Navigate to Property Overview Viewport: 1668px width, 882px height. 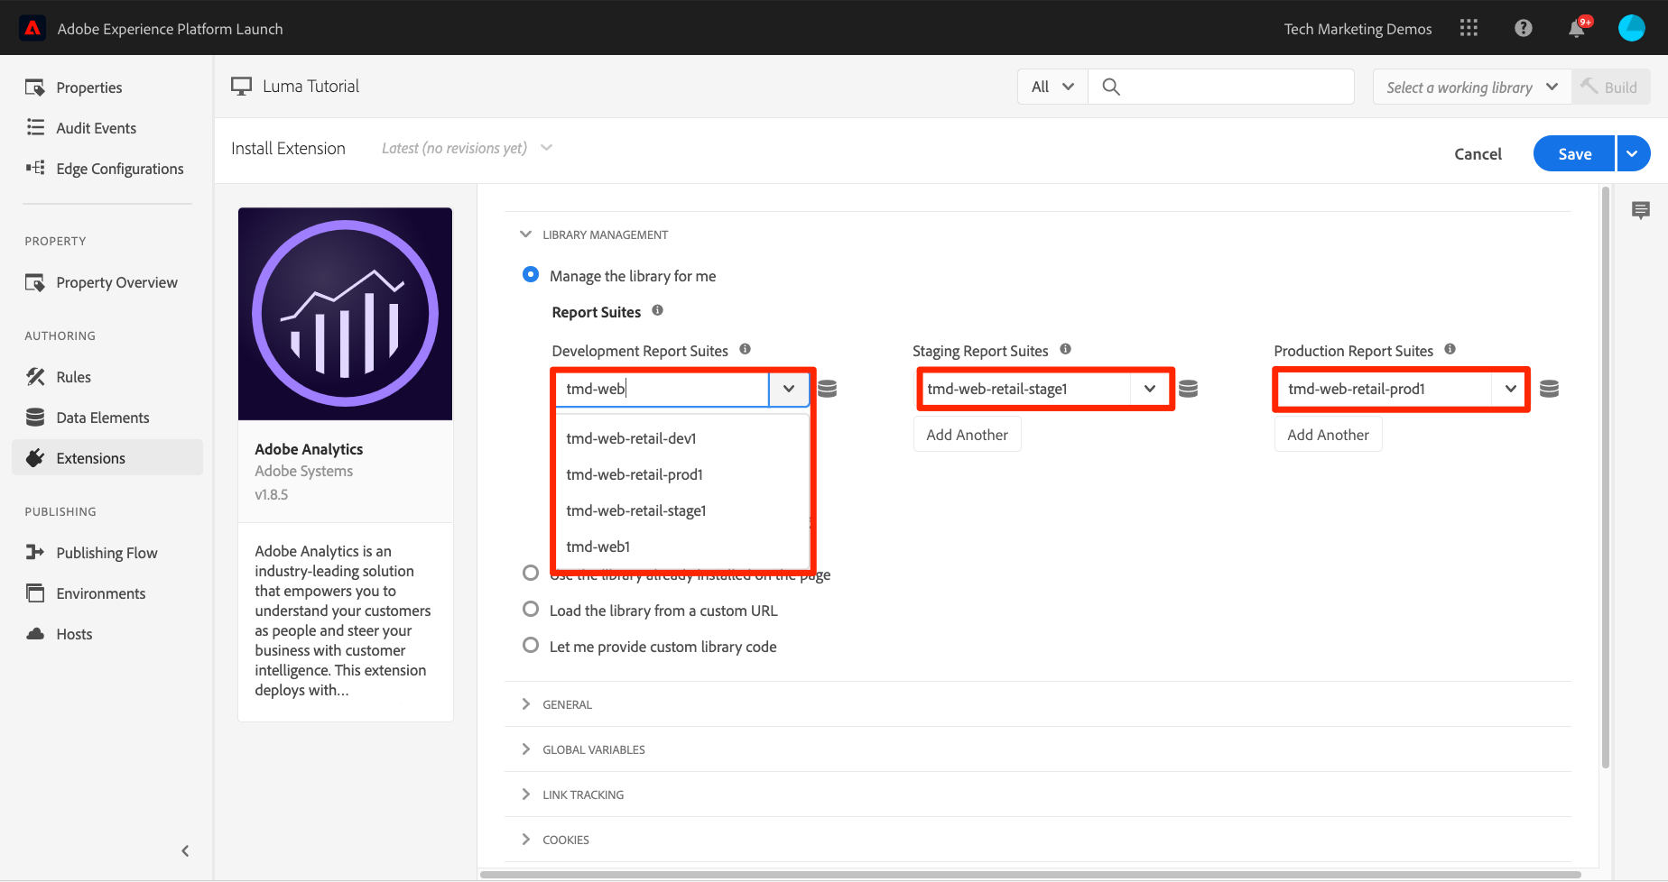[116, 282]
